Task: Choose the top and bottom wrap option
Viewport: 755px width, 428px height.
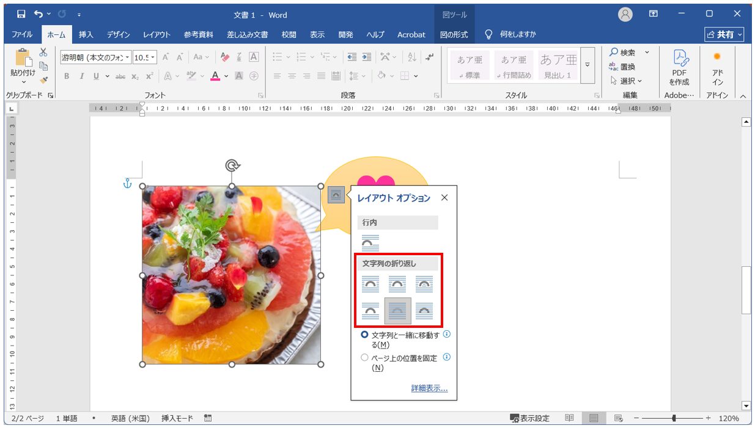Action: coord(370,311)
